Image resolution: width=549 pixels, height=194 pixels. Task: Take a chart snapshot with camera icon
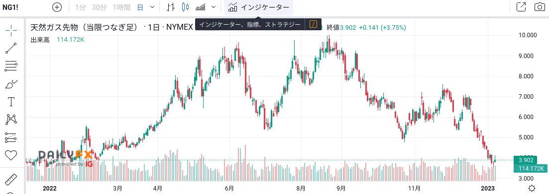click(x=540, y=7)
